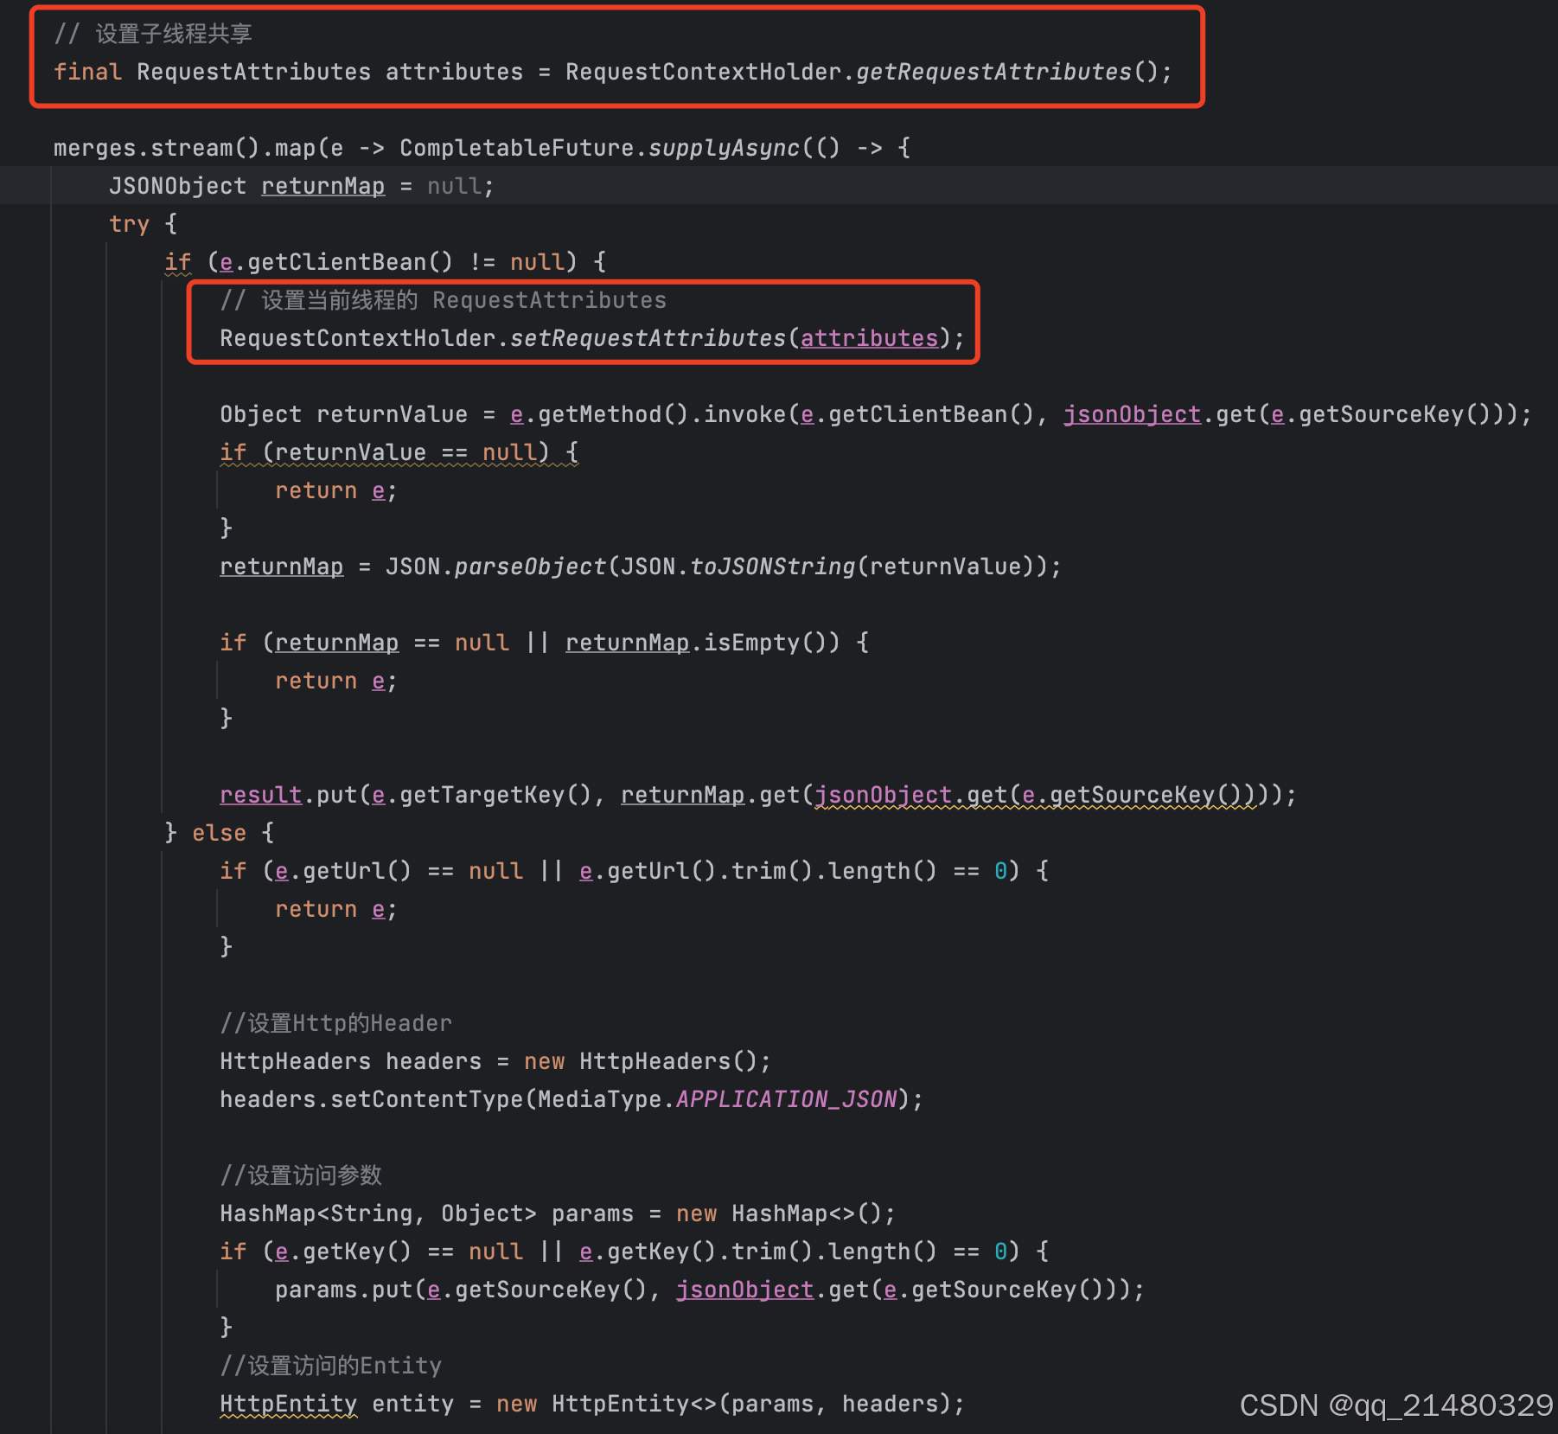Click the comment '//设置Http的Header'

(335, 1023)
